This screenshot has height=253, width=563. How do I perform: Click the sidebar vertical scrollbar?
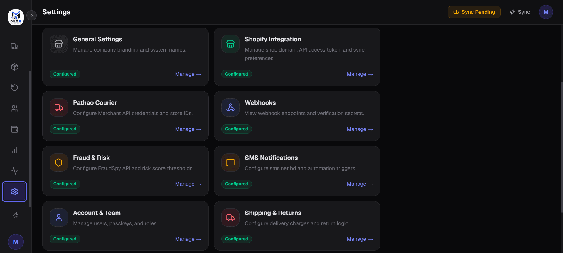pyautogui.click(x=30, y=139)
